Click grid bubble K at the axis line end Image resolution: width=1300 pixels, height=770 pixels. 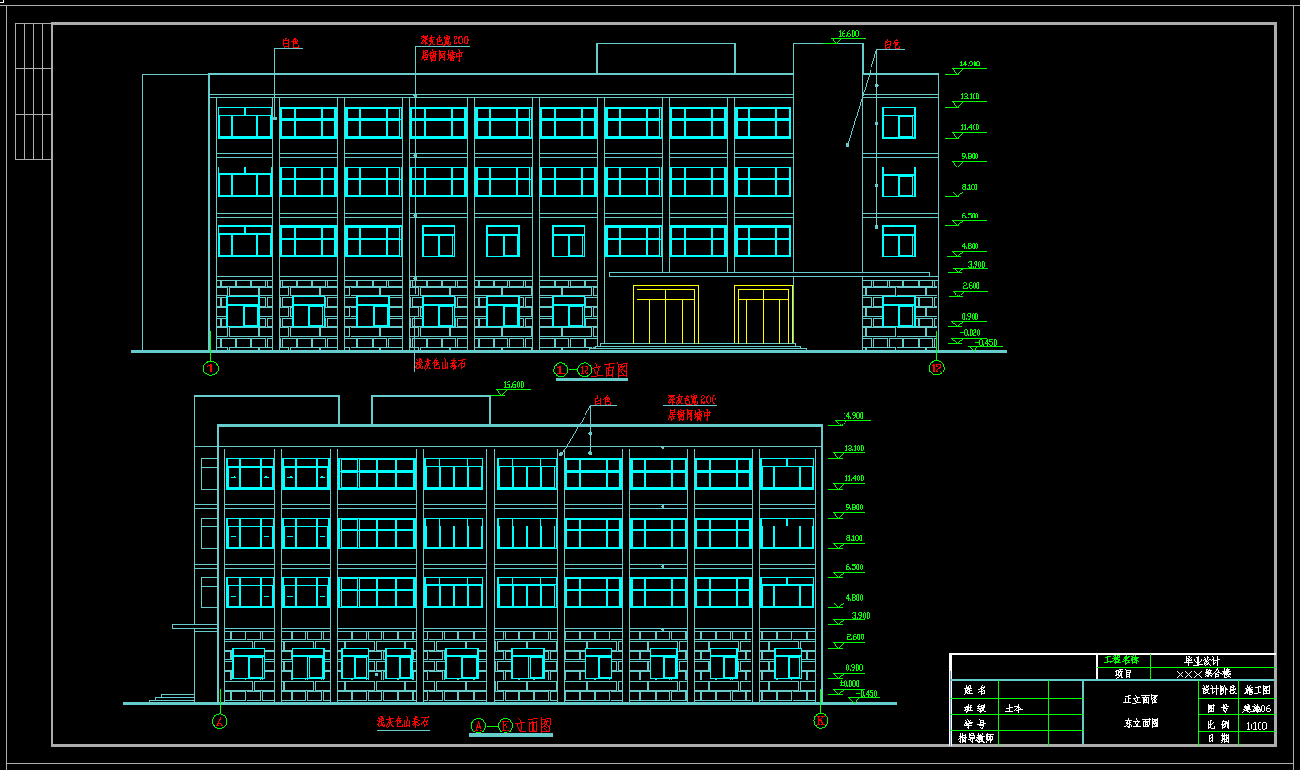click(820, 721)
